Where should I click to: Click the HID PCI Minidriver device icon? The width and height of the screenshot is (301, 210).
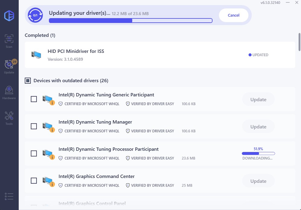point(36,55)
